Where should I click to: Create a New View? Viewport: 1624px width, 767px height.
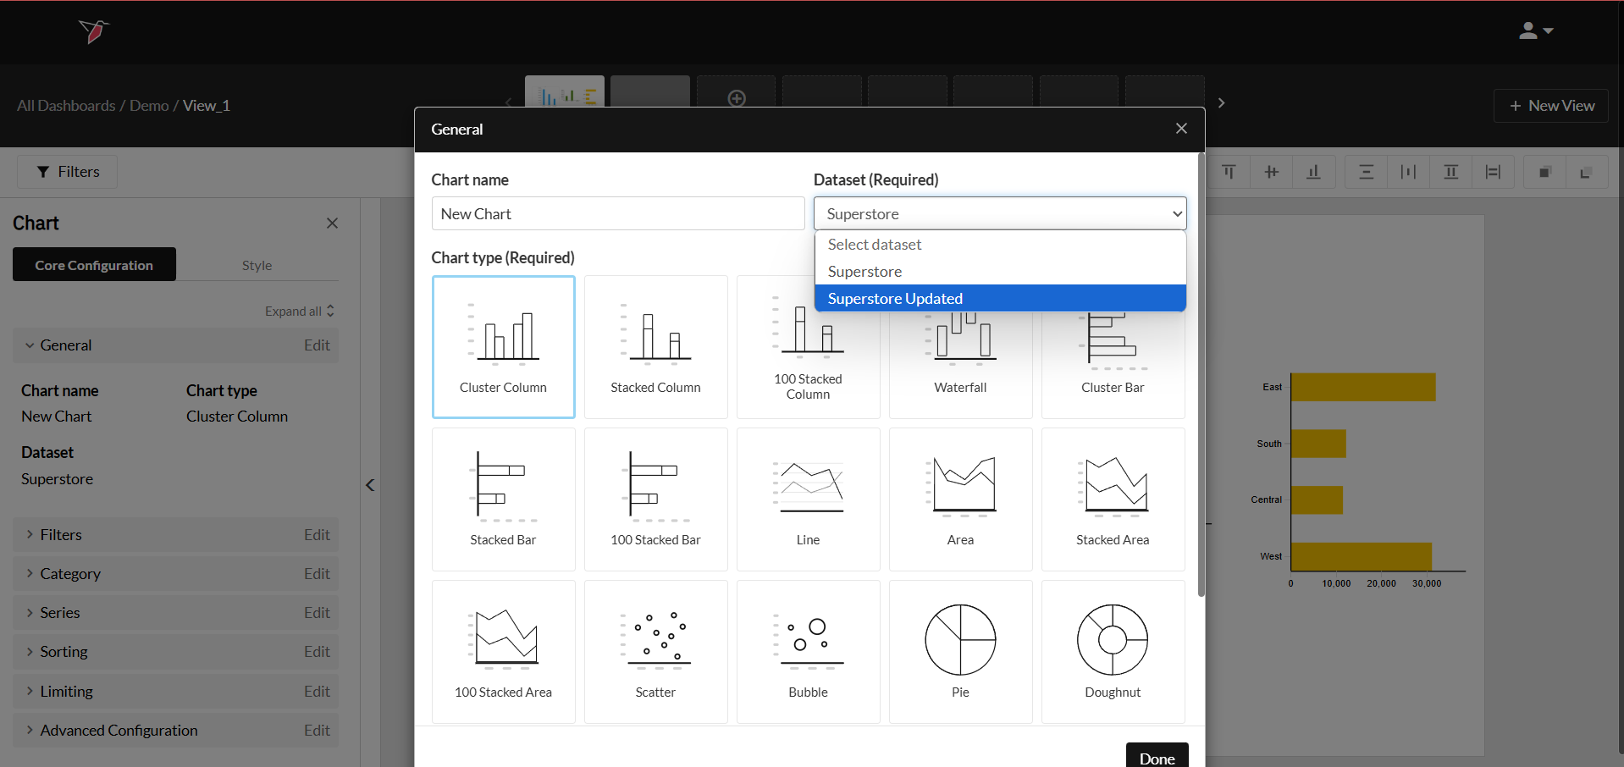click(1551, 106)
